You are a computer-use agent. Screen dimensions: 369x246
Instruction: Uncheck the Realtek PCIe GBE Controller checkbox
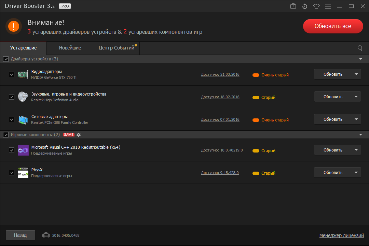point(12,119)
